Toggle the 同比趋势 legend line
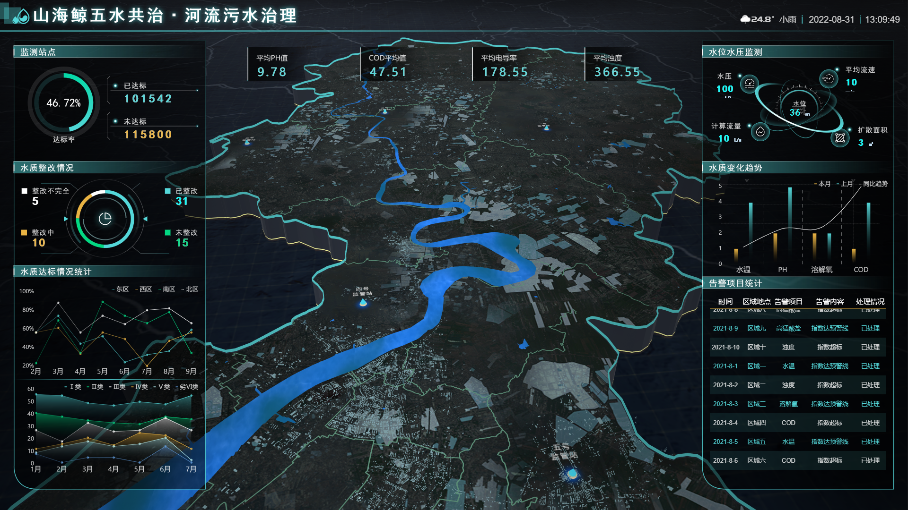The image size is (908, 510). (x=873, y=184)
